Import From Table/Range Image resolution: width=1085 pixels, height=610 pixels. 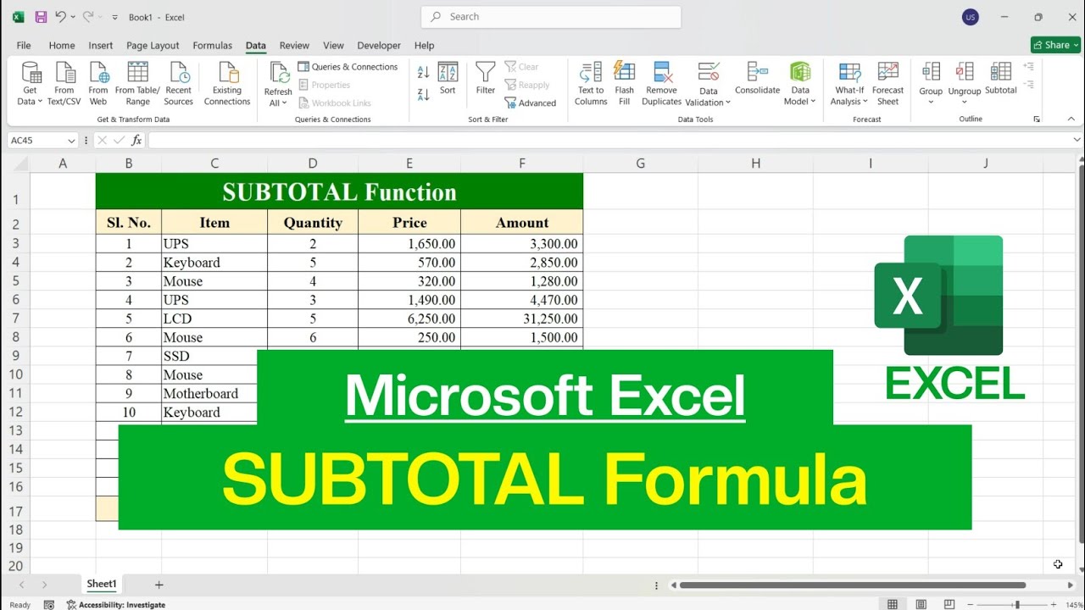[x=137, y=84]
